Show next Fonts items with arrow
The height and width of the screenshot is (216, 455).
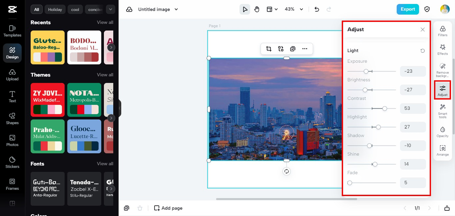[111, 189]
